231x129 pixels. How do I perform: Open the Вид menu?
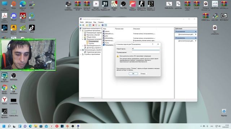95,22
